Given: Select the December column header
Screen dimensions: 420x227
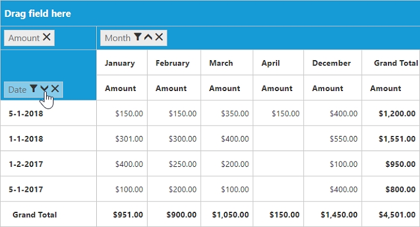Looking at the screenshot, I should [x=332, y=62].
